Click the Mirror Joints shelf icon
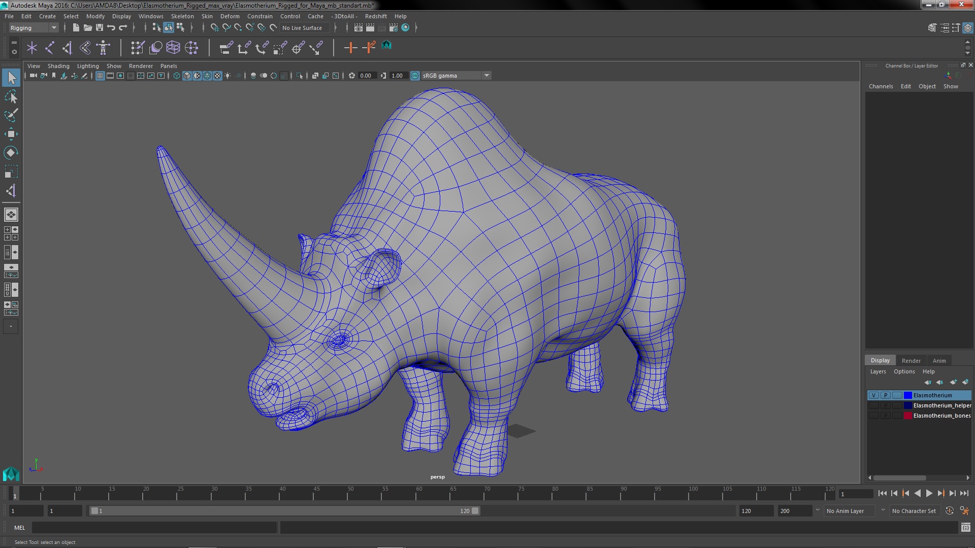This screenshot has height=548, width=975. point(85,48)
